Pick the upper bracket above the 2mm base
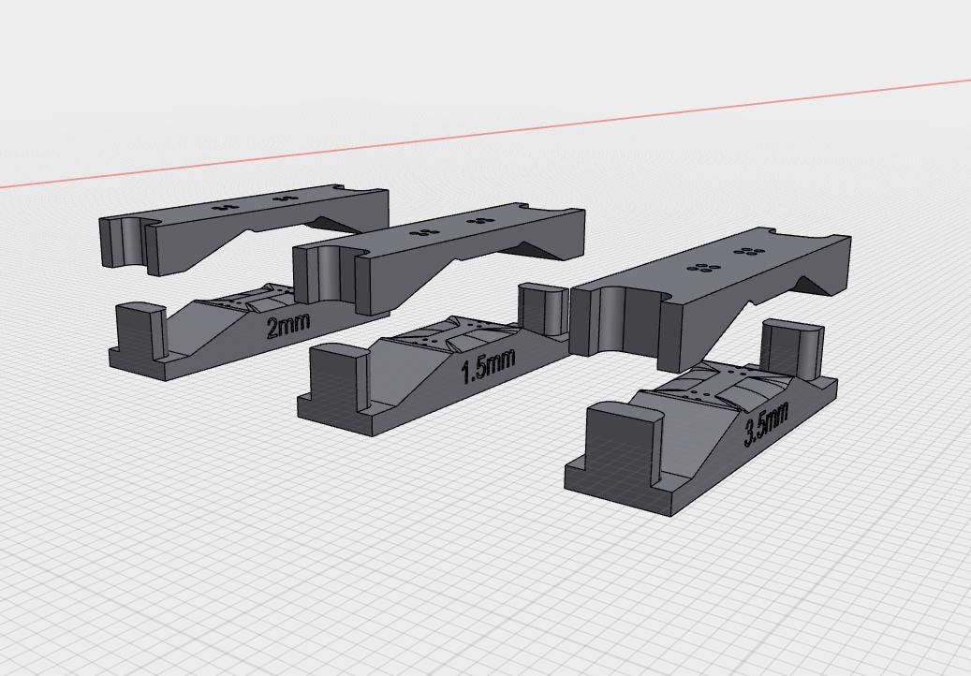The image size is (971, 676). 244,229
